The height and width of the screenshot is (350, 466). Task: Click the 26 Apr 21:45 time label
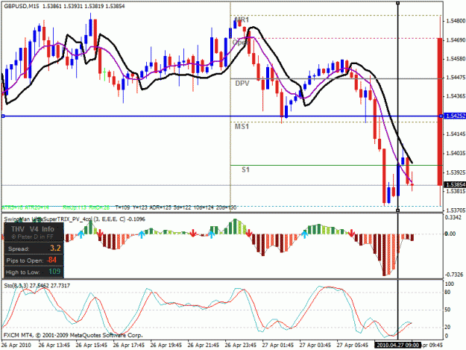204,346
